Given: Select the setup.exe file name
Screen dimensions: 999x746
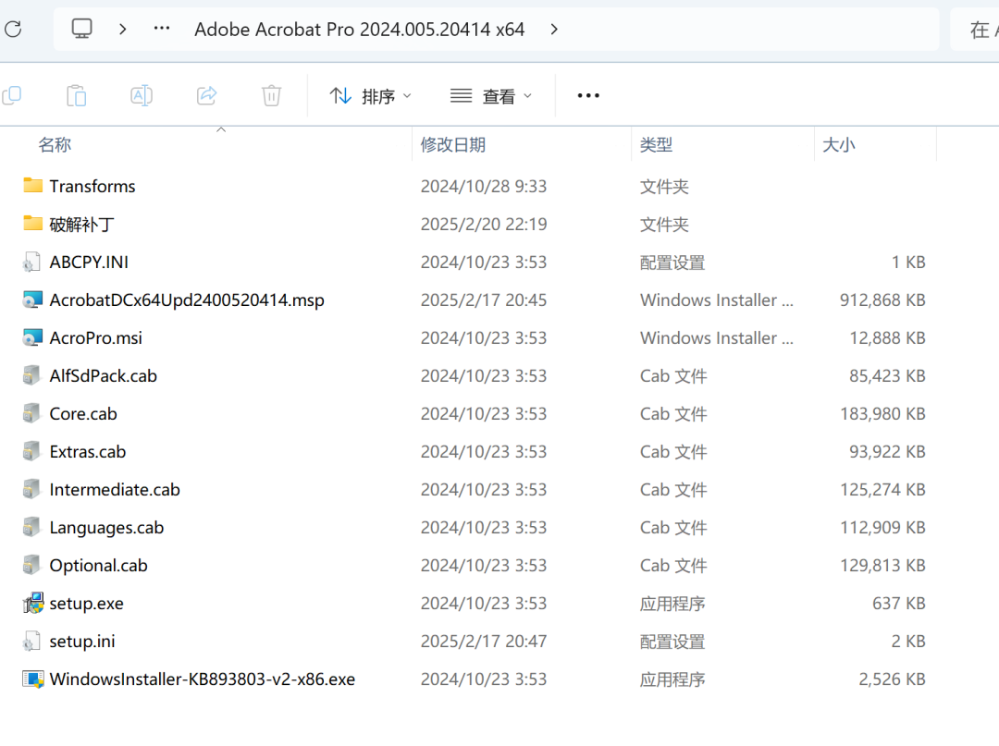Looking at the screenshot, I should (x=87, y=604).
